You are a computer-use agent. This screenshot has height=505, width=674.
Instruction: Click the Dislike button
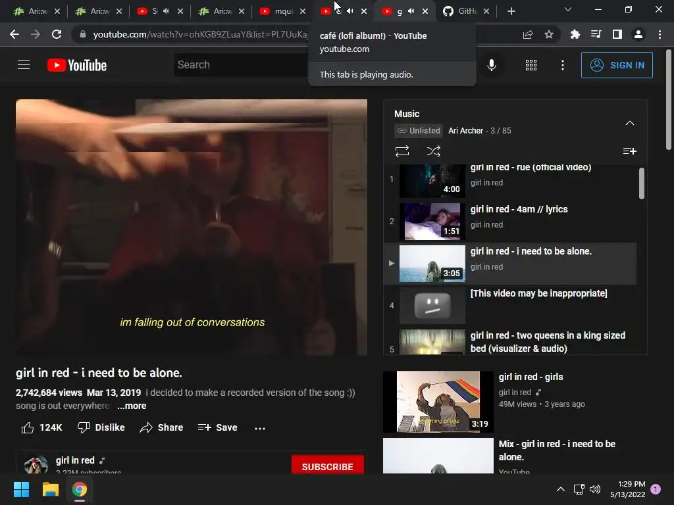click(x=101, y=427)
